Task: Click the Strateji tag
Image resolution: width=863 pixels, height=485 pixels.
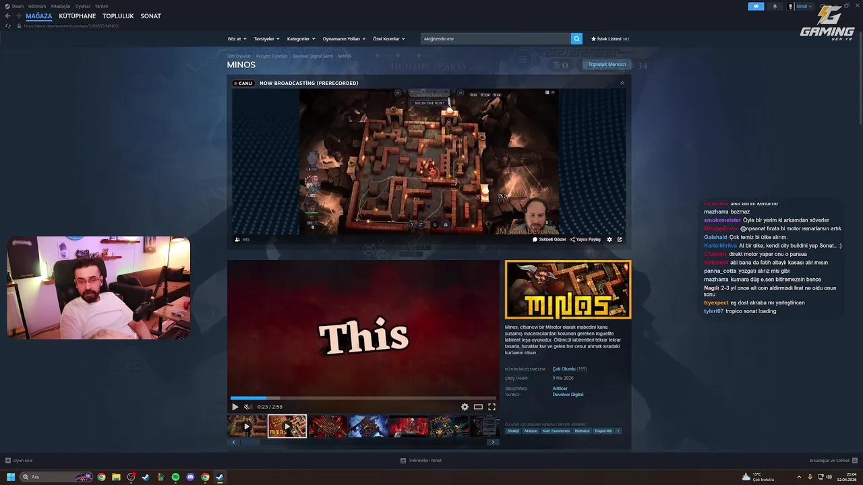Action: click(513, 431)
